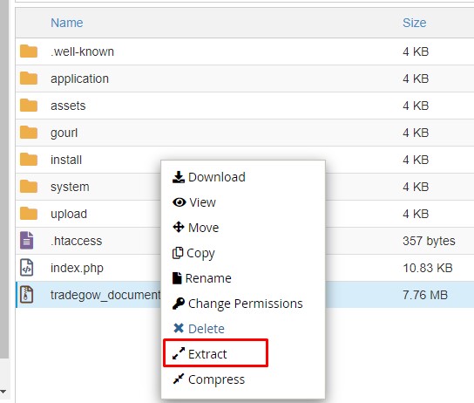
Task: Click the purple .htaccess file icon
Action: (27, 240)
